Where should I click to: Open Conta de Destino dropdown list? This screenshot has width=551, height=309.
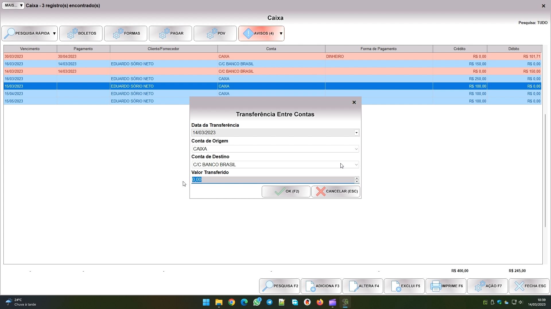tap(356, 165)
